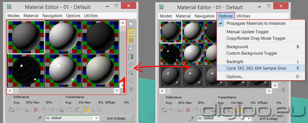Image resolution: width=308 pixels, height=123 pixels.
Task: Open material name dropdown in right editor
Action: pyautogui.click(x=248, y=118)
